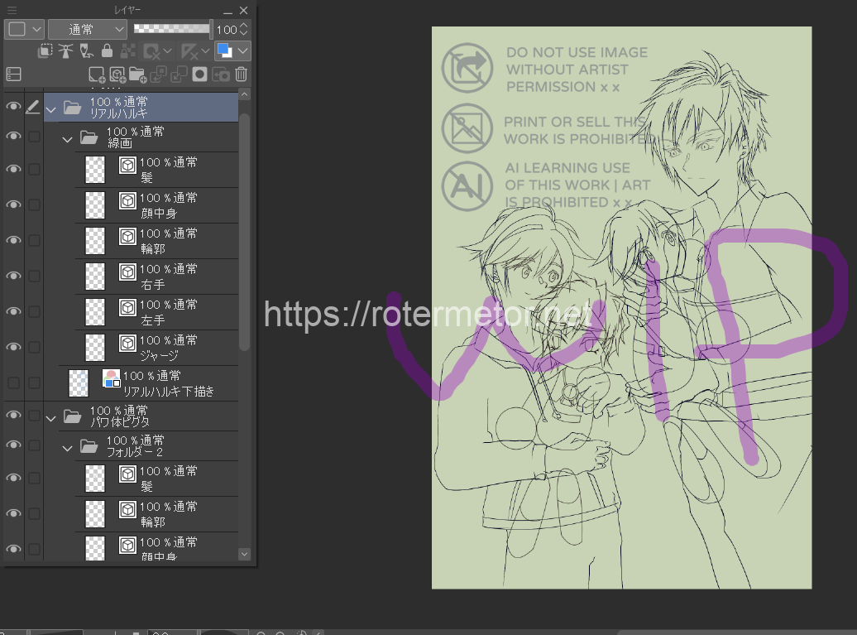Click the New Vector Layer icon

[x=117, y=75]
